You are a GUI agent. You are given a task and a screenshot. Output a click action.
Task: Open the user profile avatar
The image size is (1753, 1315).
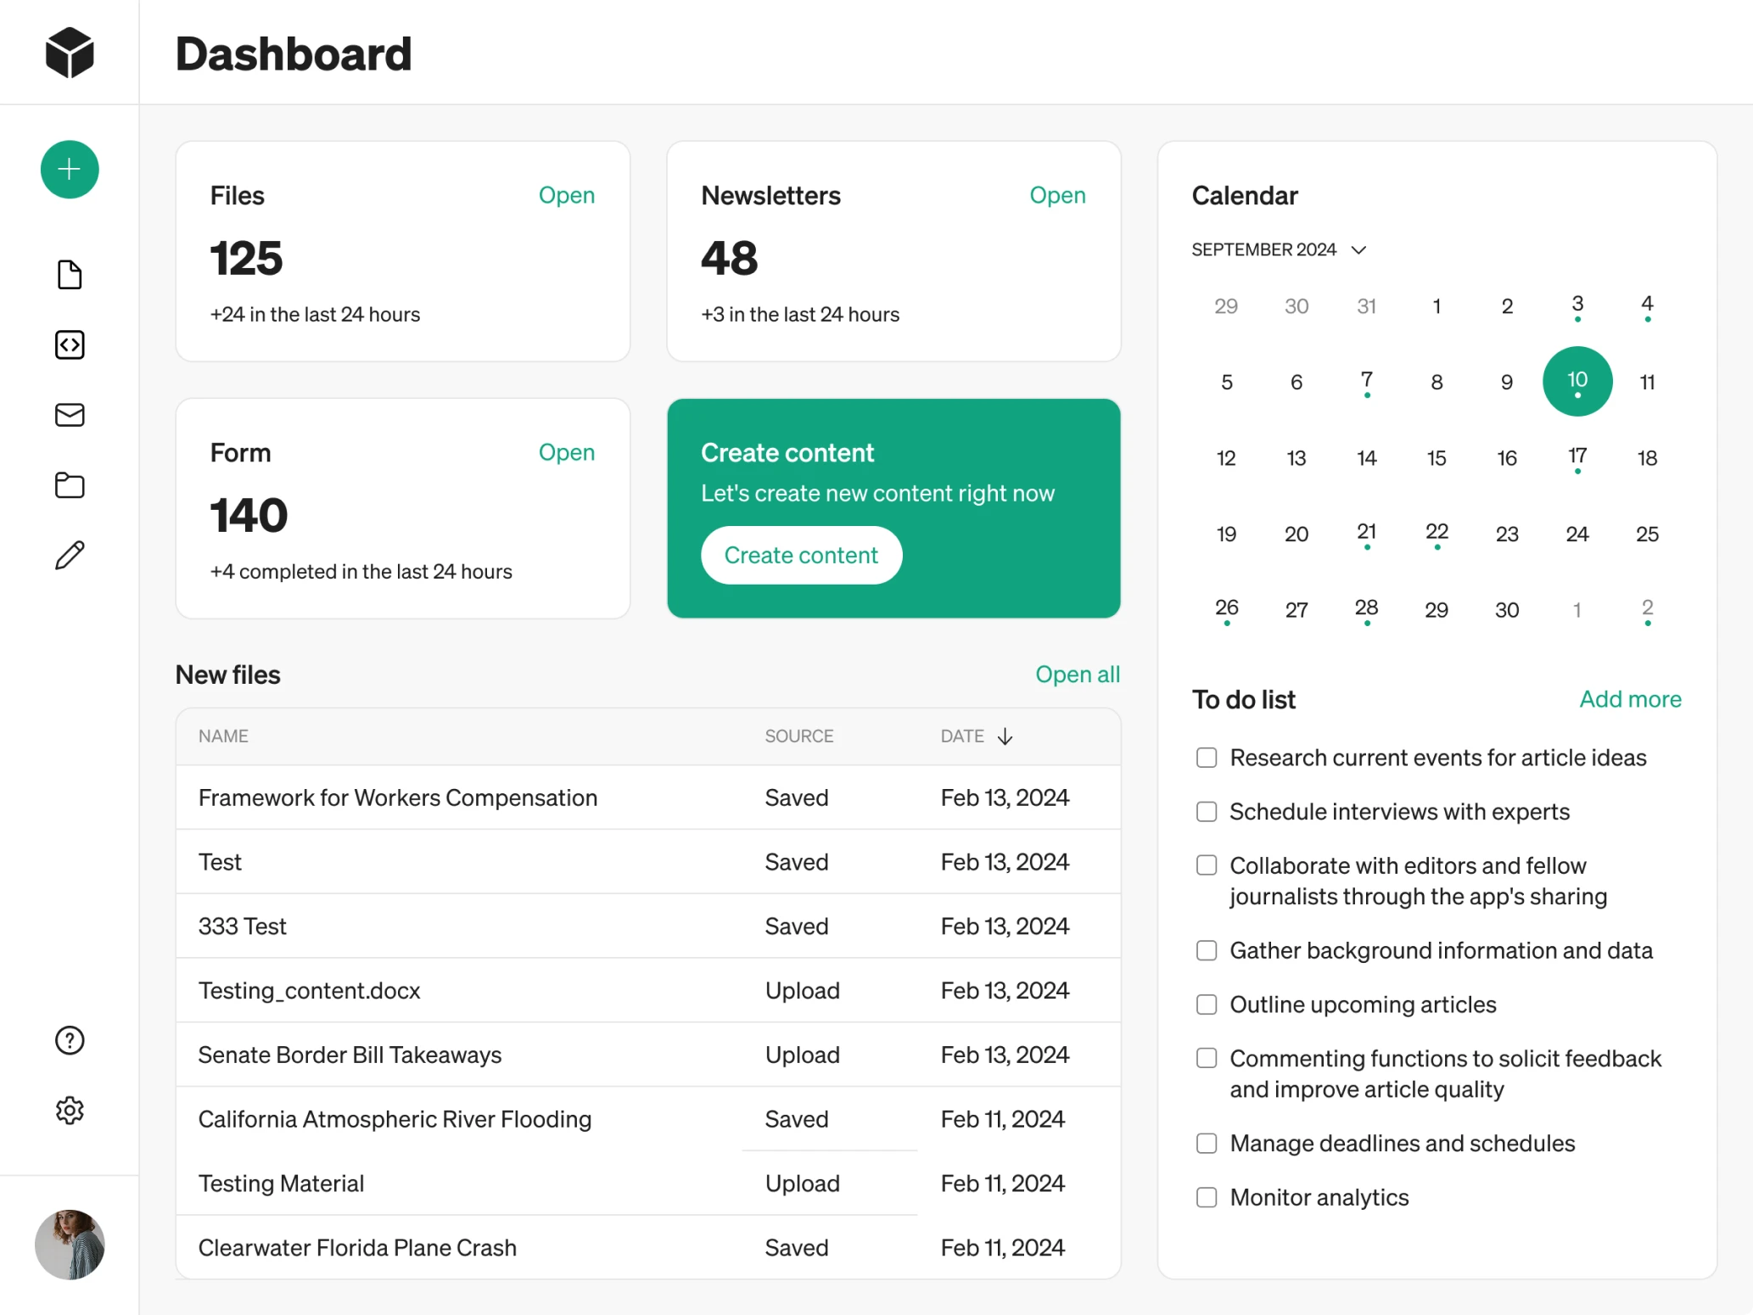(x=69, y=1245)
